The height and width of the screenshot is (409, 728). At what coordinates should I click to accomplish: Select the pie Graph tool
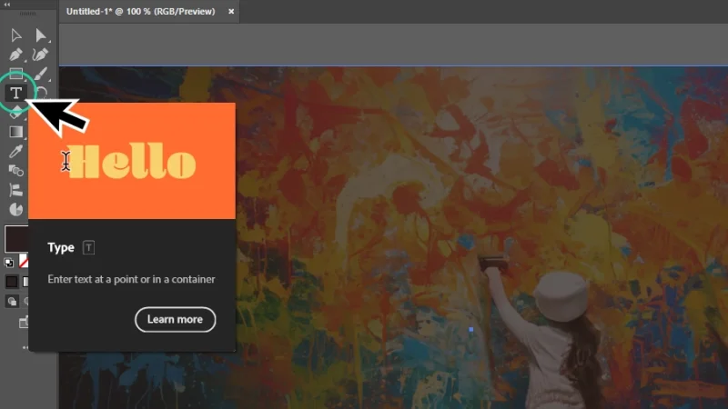pos(15,209)
